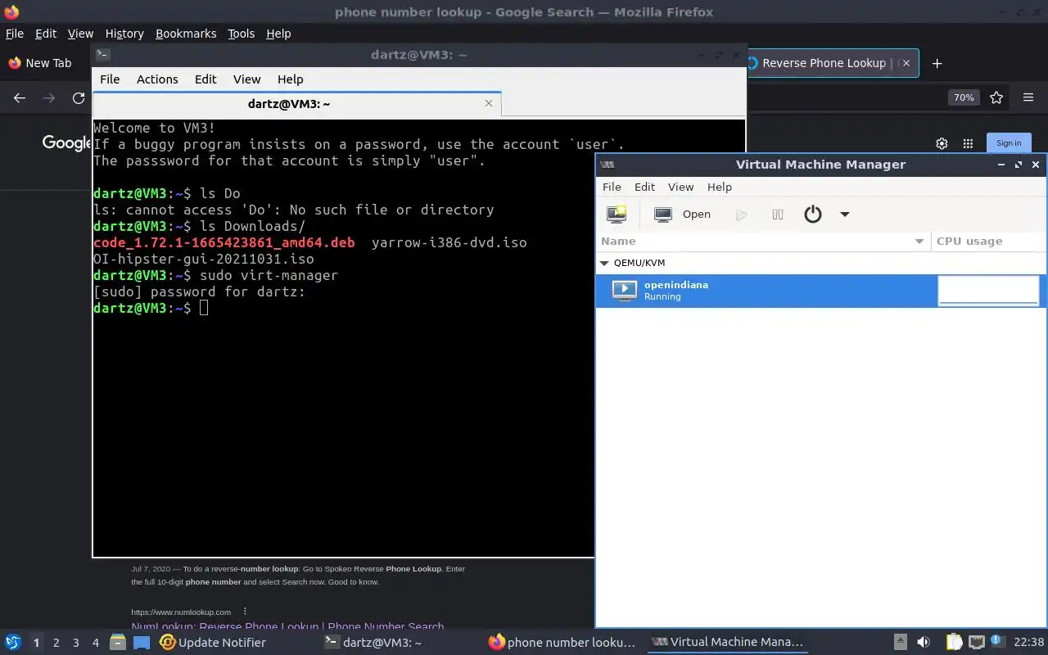Click the Firefox back arrow

click(20, 97)
